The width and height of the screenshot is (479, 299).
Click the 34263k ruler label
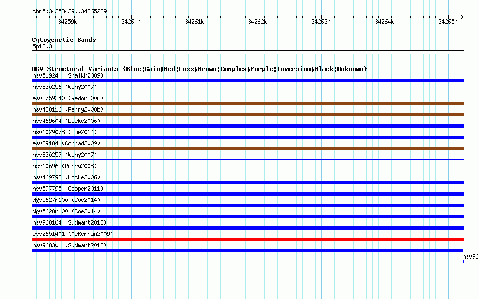pos(321,22)
